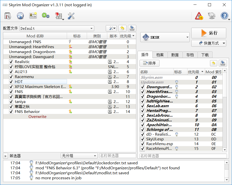Disable the SkyUI.esp plugin checkbox
Screen dimensions: 232x185
(x=143, y=139)
